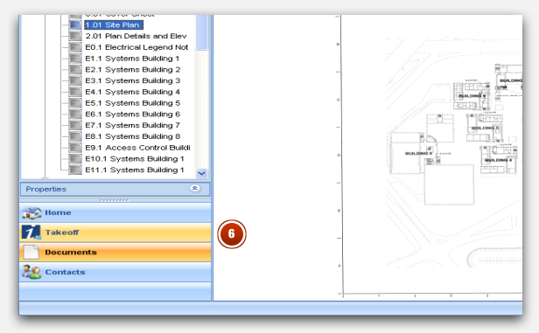Click the 2.01 Plan Details document icon
The height and width of the screenshot is (333, 539).
75,36
